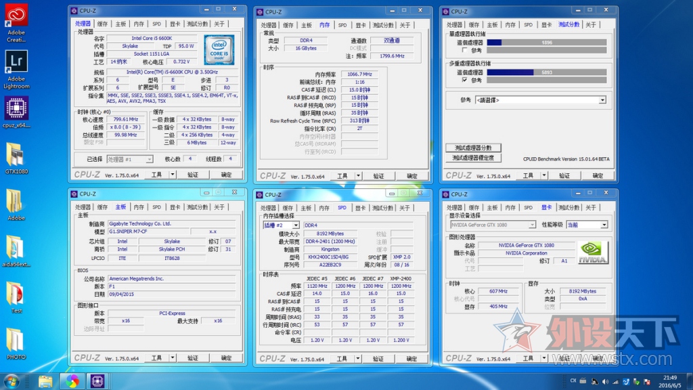This screenshot has width=693, height=390.
Task: Expand 工具 arrow in 内存 window
Action: click(x=358, y=176)
